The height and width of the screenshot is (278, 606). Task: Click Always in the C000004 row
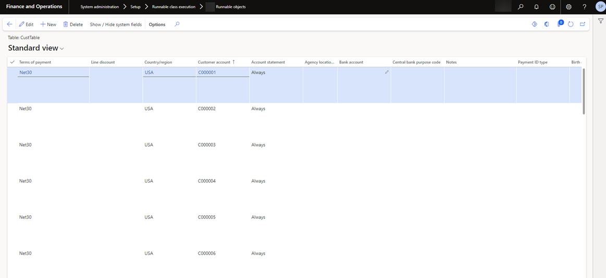[258, 181]
